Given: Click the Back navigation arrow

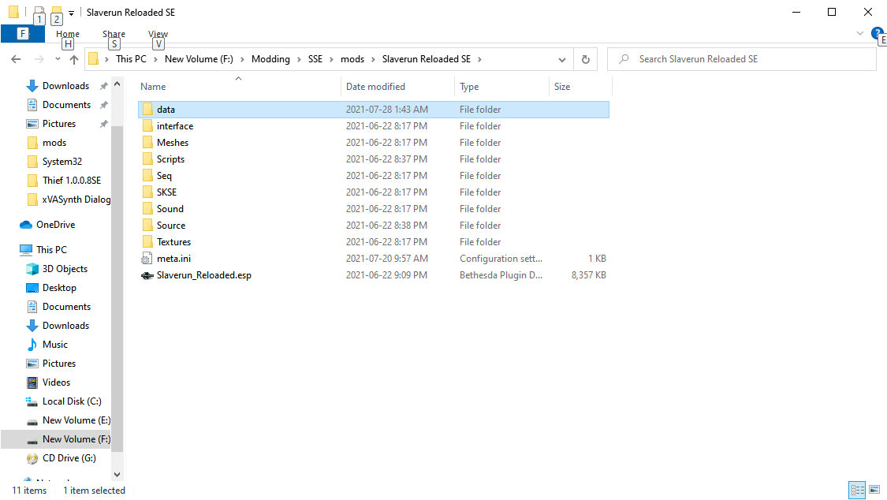Looking at the screenshot, I should click(x=16, y=59).
